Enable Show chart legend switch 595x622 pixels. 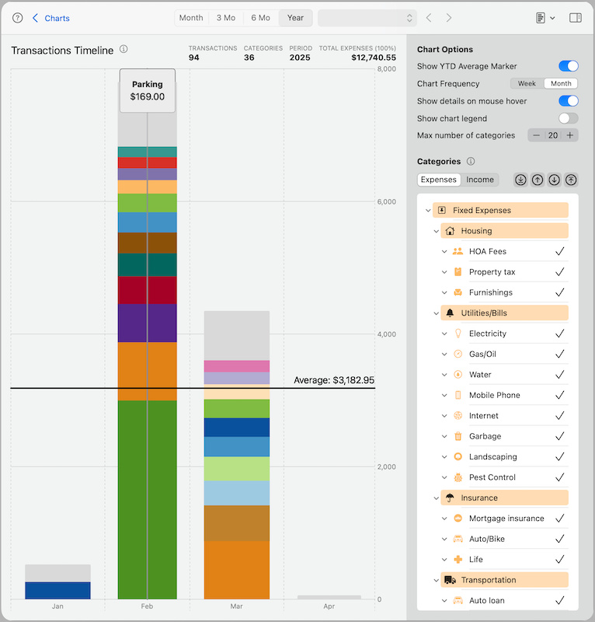tap(568, 118)
